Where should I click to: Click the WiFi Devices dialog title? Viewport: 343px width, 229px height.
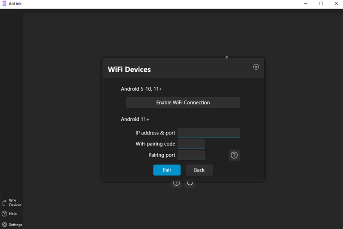click(x=129, y=69)
